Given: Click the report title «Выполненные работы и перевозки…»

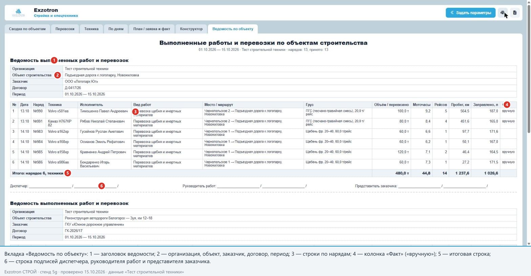Looking at the screenshot, I should pyautogui.click(x=263, y=43).
